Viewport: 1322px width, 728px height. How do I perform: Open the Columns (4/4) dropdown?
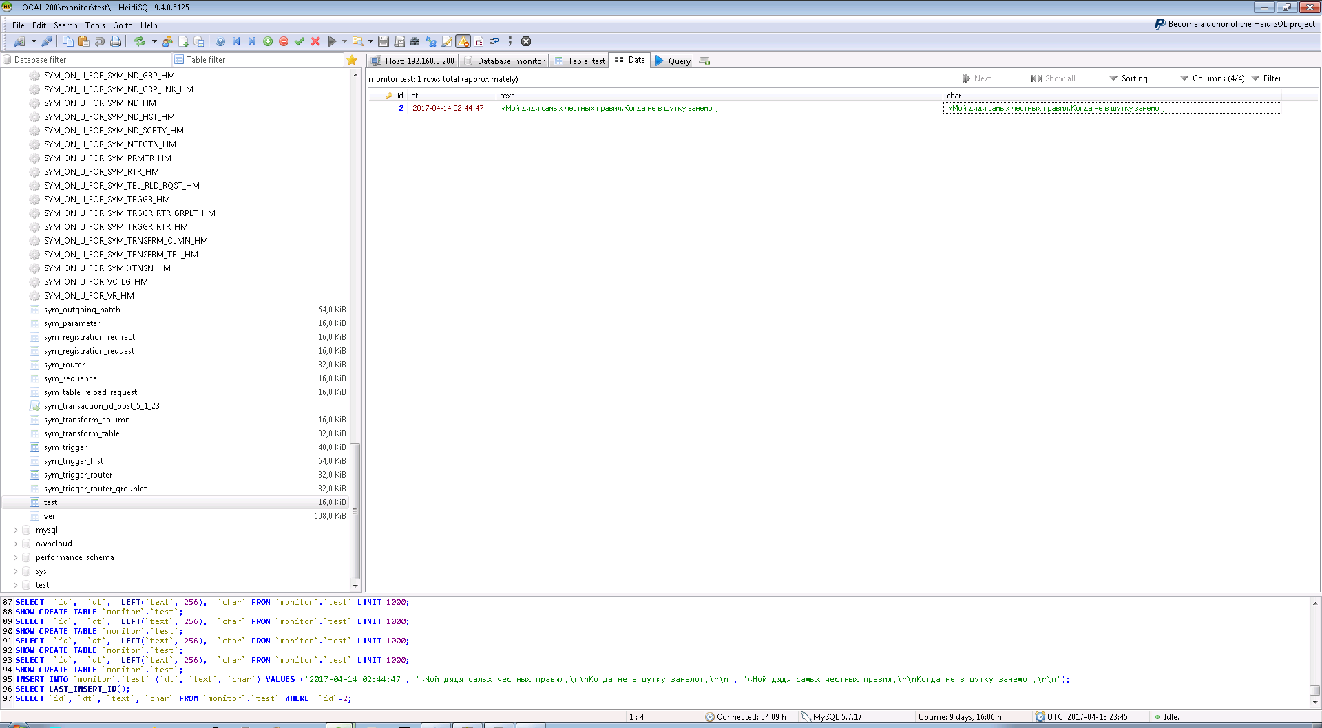[1213, 78]
